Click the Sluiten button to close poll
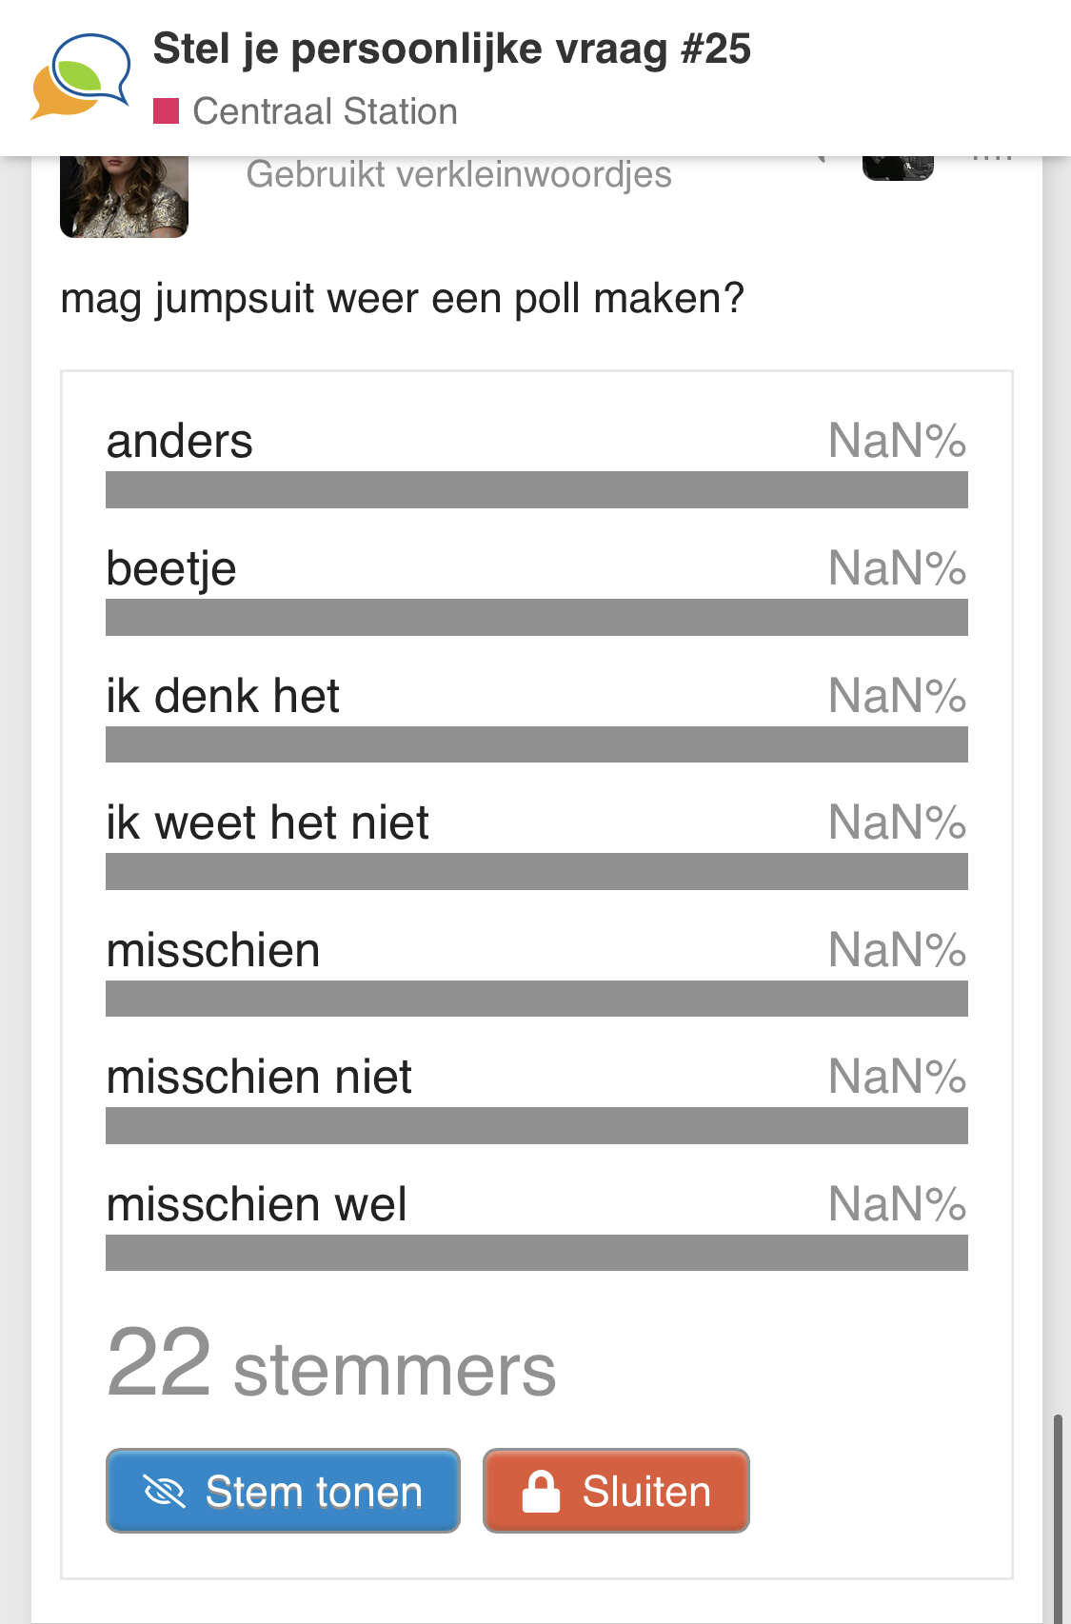The width and height of the screenshot is (1071, 1624). point(616,1491)
